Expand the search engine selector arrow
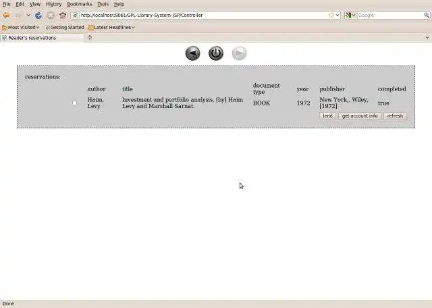The width and height of the screenshot is (432, 308). [x=354, y=15]
